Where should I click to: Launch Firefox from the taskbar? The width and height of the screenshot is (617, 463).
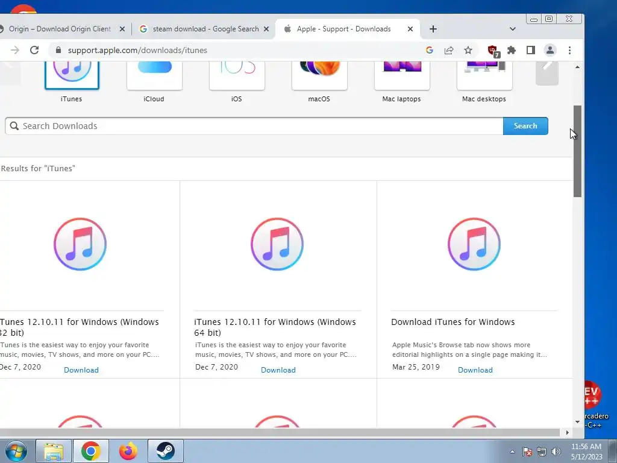click(x=128, y=451)
